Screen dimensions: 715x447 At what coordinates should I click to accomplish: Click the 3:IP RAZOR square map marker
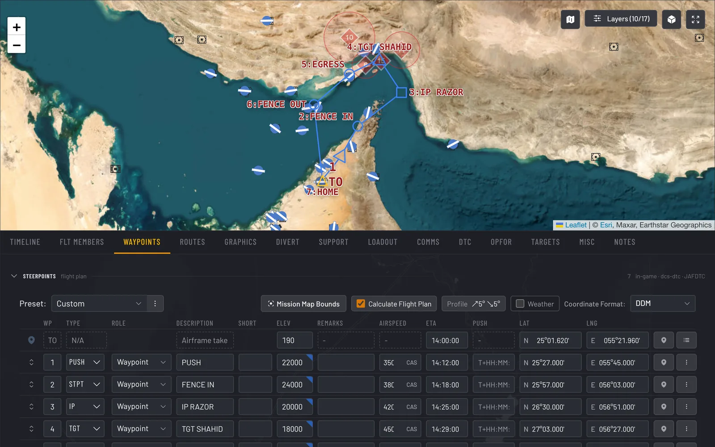pos(401,93)
